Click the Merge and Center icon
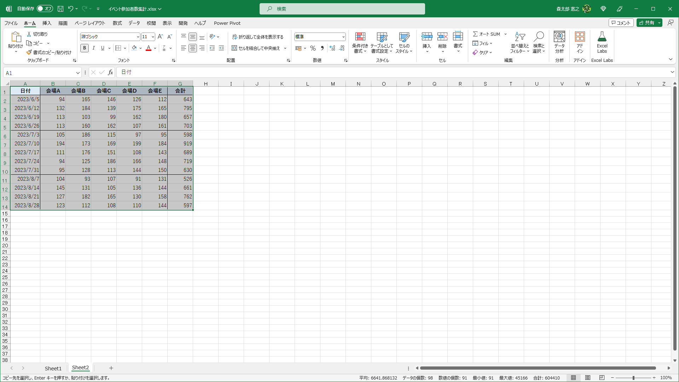The width and height of the screenshot is (679, 382). point(234,48)
